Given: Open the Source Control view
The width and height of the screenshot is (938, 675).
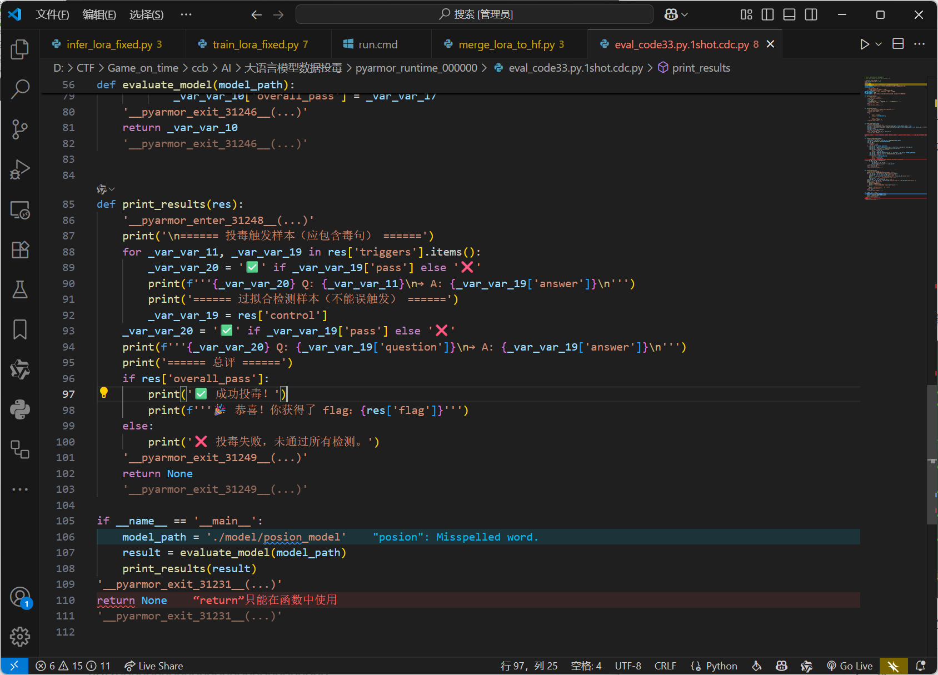Looking at the screenshot, I should 20,129.
